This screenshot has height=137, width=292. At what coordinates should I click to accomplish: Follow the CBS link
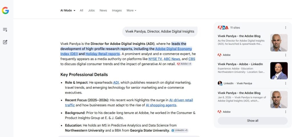[x=192, y=59]
